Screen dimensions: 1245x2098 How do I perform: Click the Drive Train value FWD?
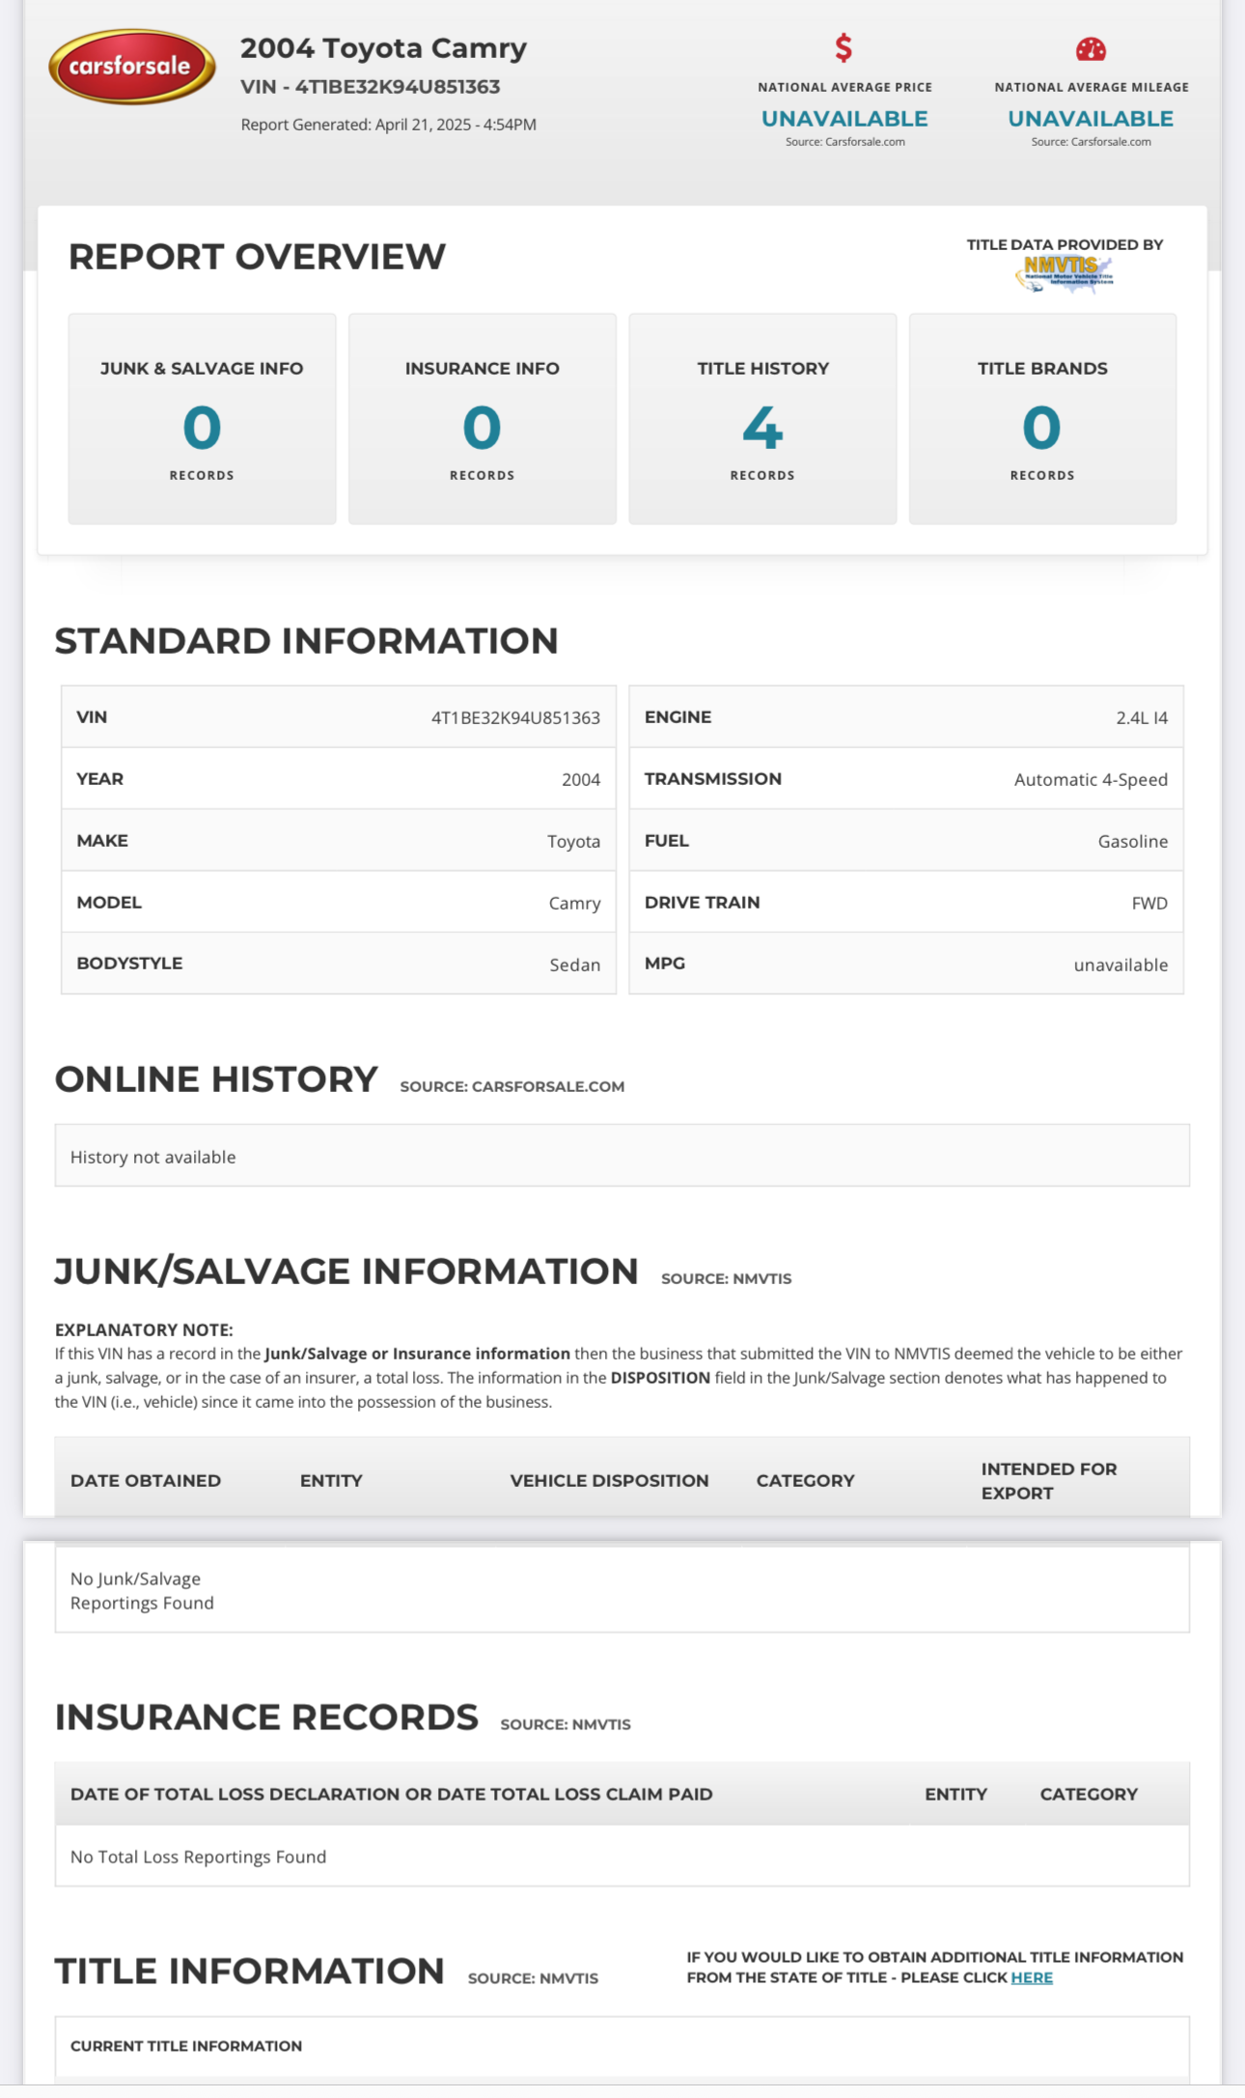1149,903
